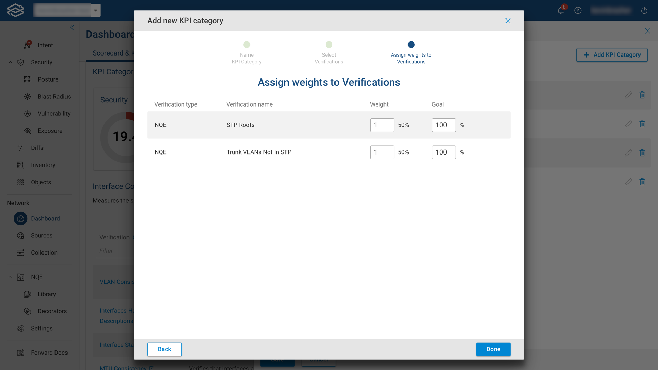
Task: Click the Forward Docs book icon
Action: [x=21, y=352]
